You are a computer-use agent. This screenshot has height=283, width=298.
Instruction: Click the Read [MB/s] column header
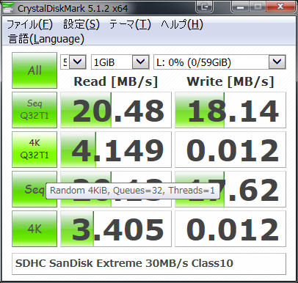[x=116, y=81]
